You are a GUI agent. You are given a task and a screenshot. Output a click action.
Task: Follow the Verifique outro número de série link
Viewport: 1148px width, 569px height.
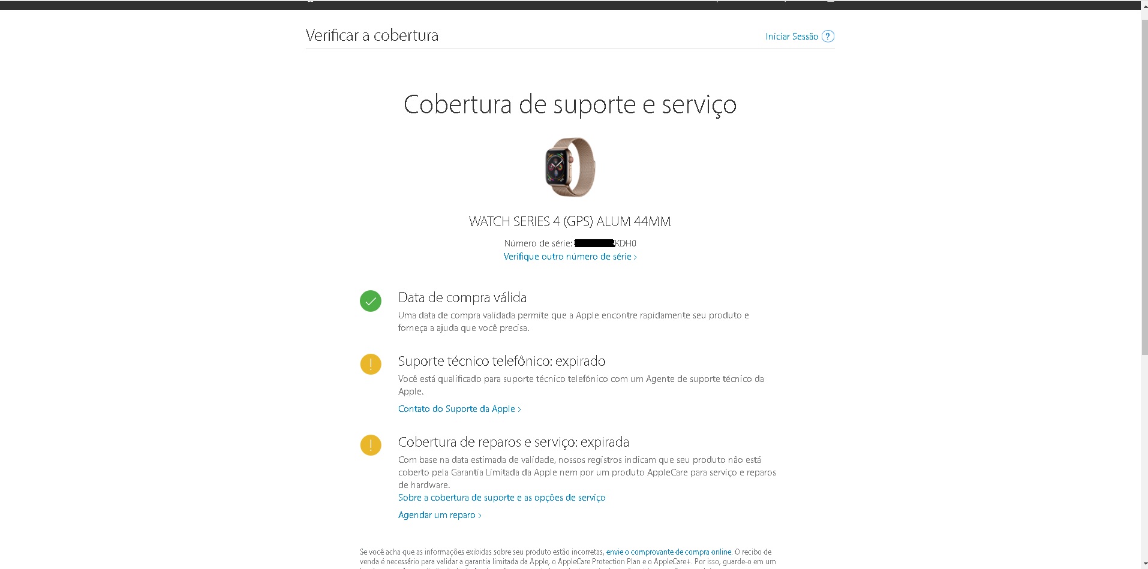tap(570, 257)
